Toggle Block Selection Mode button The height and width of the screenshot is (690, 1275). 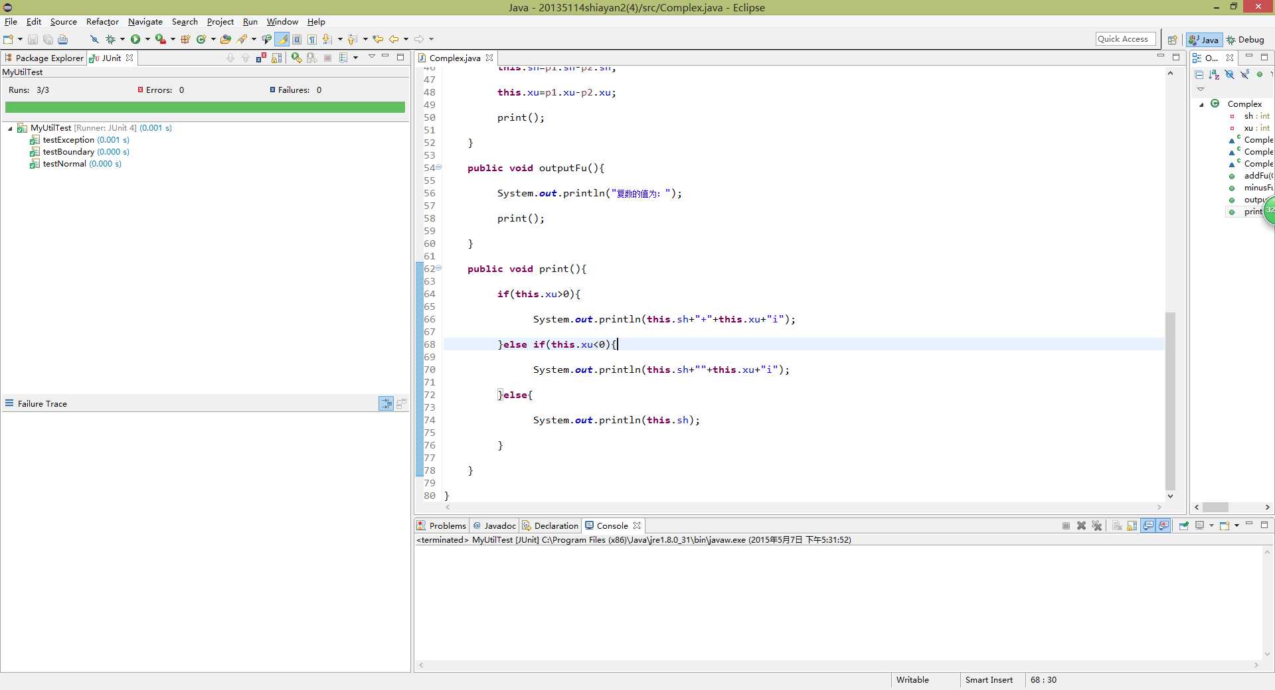[297, 39]
